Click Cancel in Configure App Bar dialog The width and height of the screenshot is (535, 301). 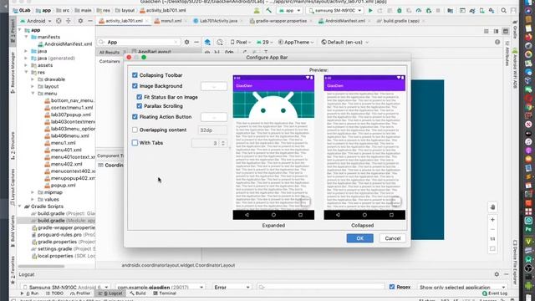pyautogui.click(x=392, y=238)
